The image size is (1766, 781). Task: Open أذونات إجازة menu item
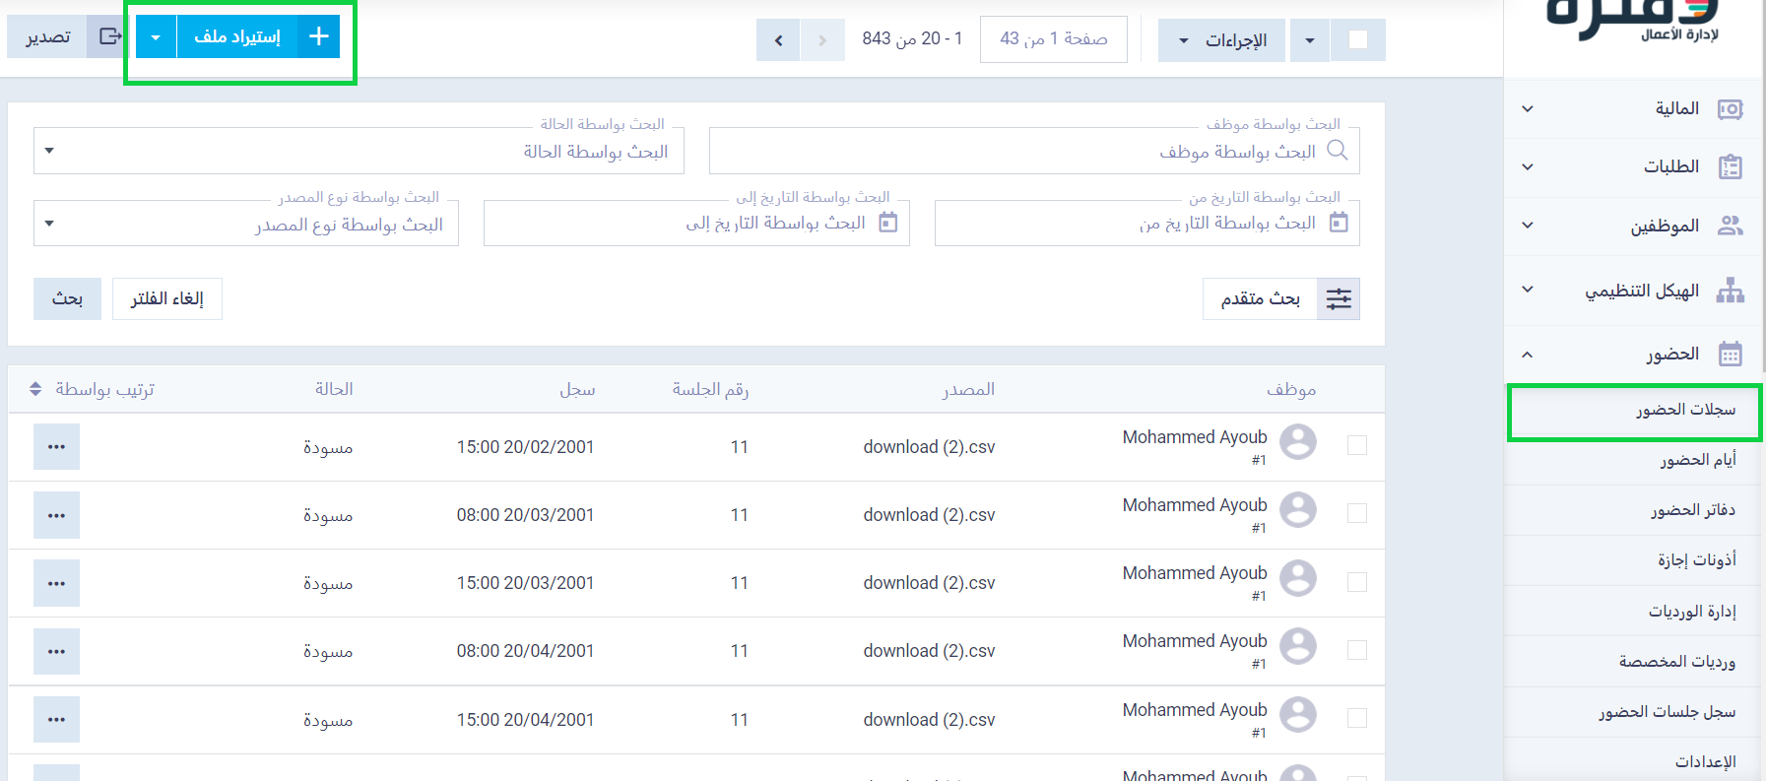[1635, 560]
